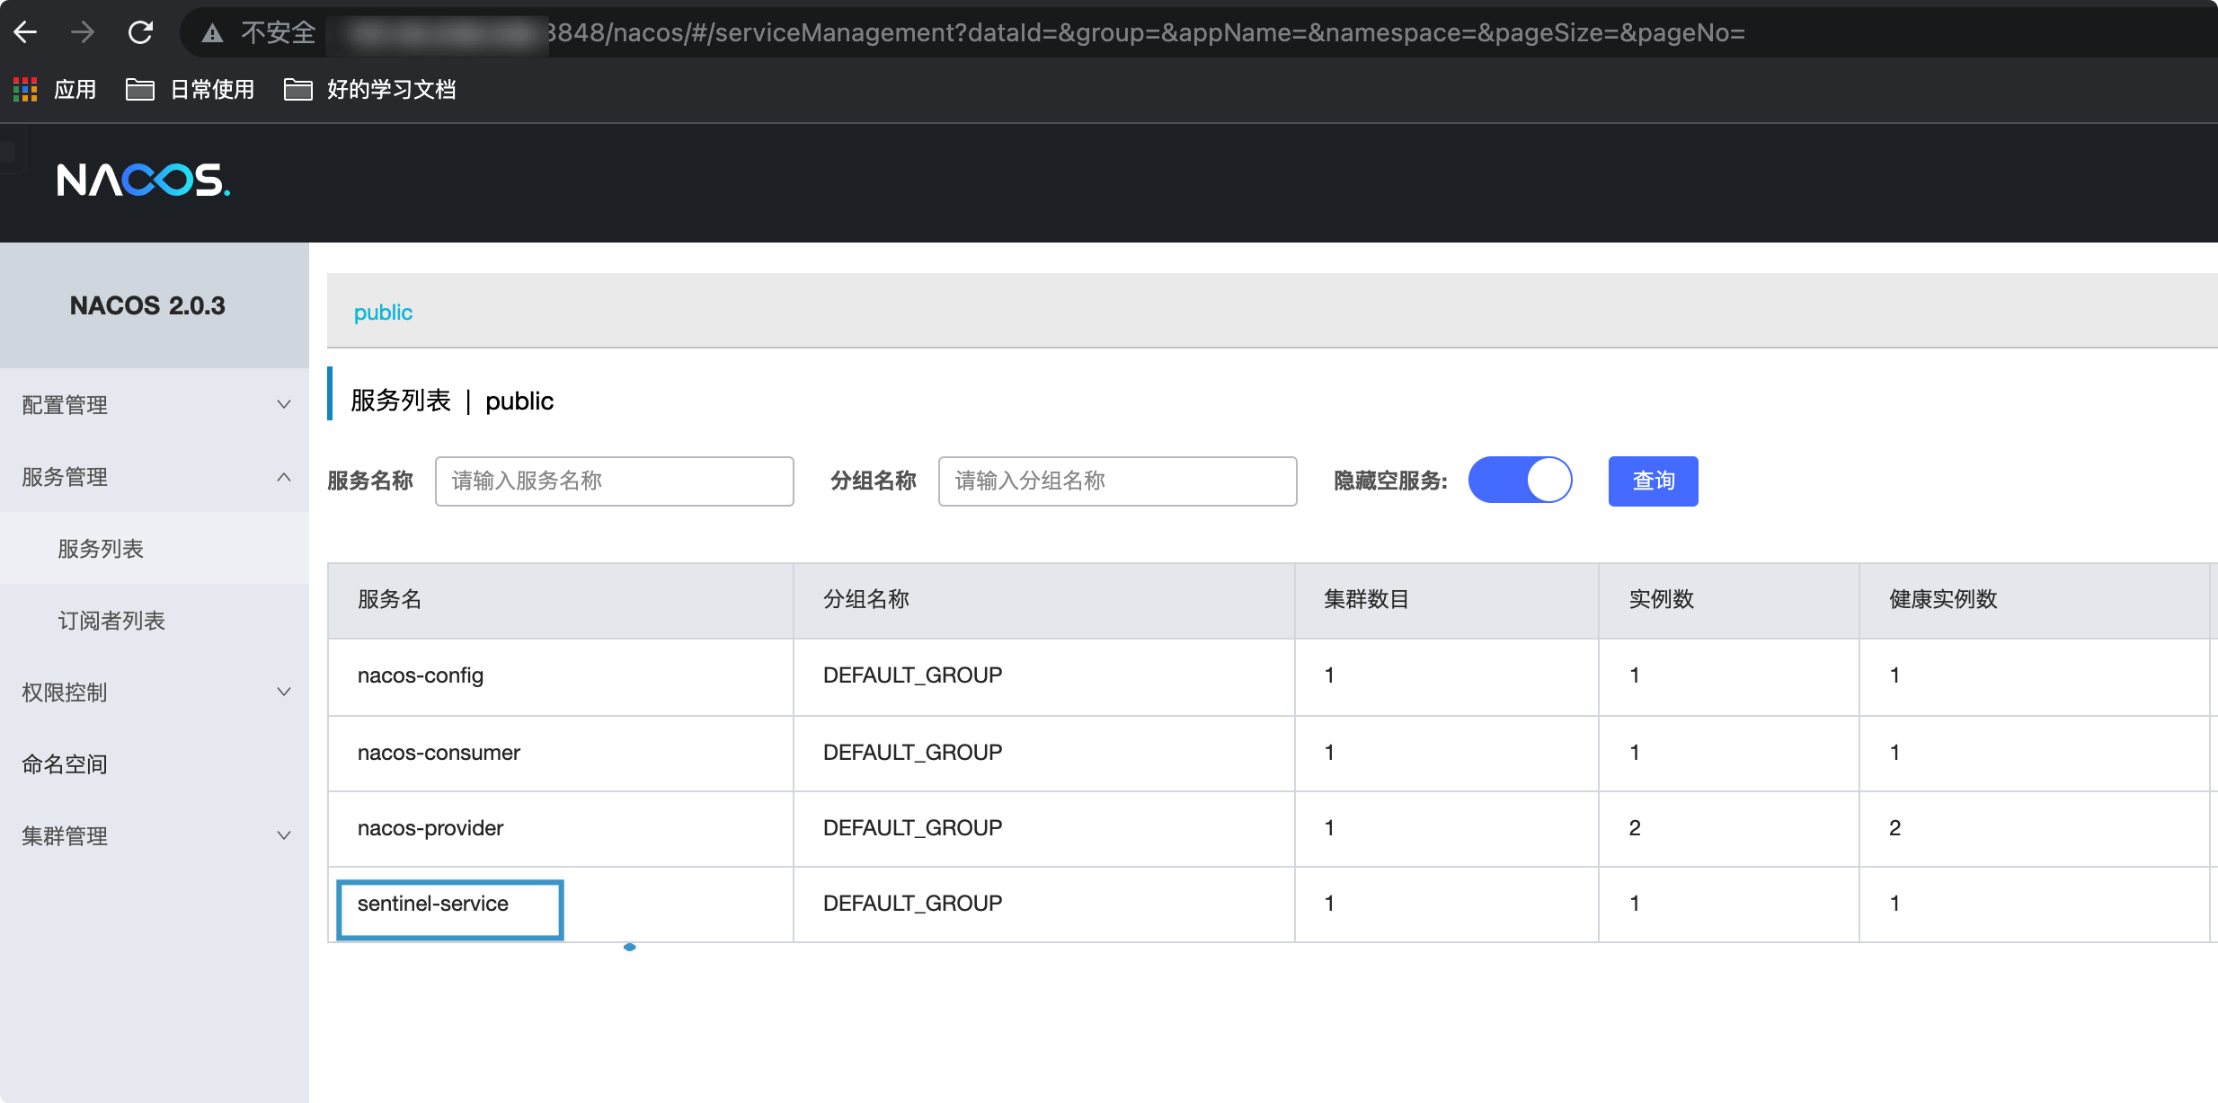
Task: Select 服务列表 in the sidebar
Action: (x=101, y=548)
